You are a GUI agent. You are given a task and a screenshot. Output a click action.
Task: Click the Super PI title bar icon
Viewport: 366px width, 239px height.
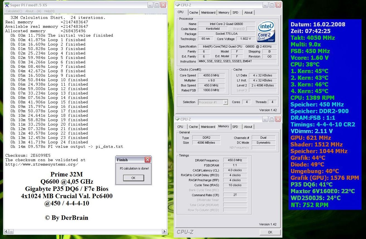click(7, 5)
